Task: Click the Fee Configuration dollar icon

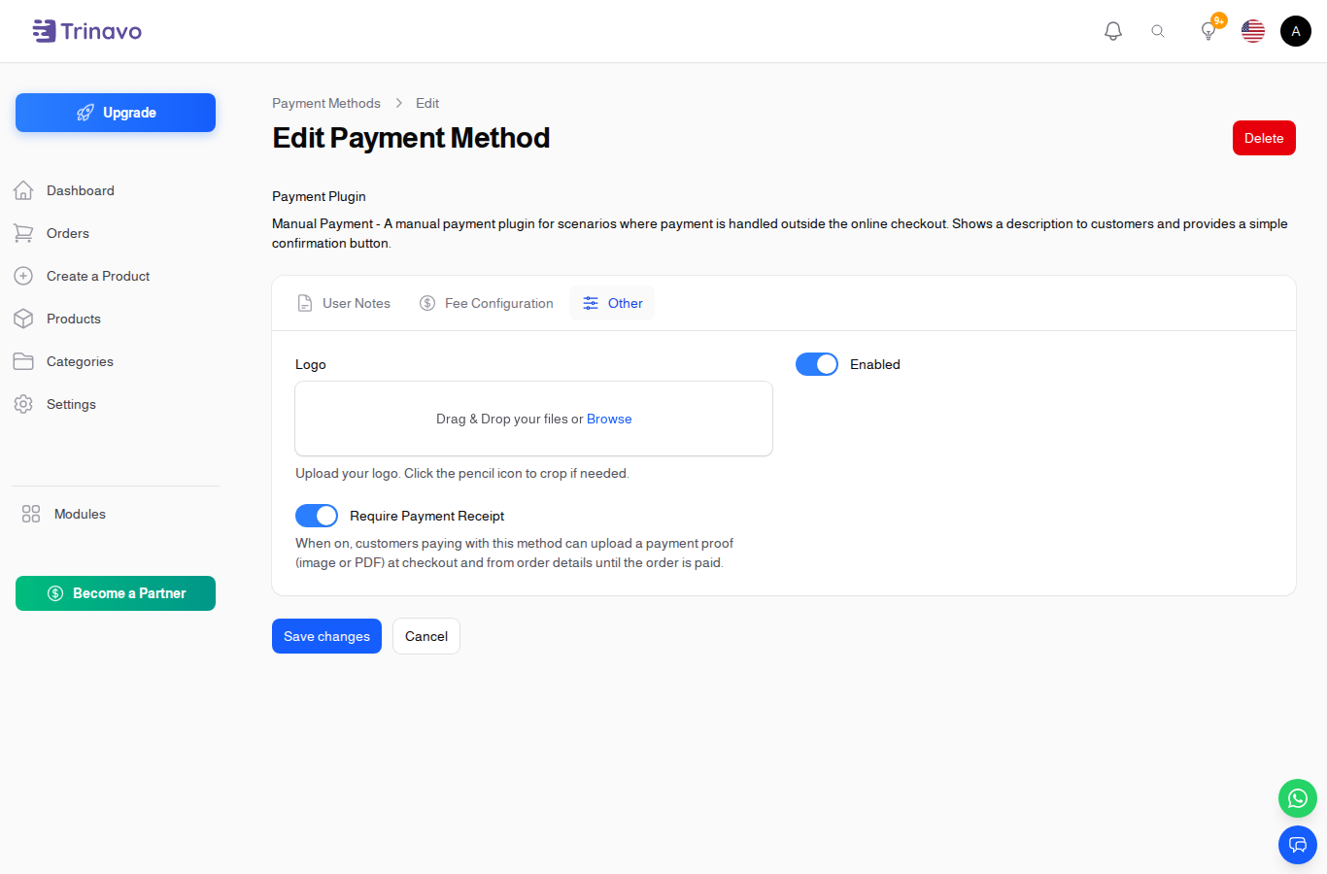Action: click(x=427, y=303)
